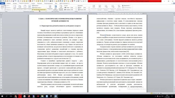
Task: Click the horizontal ruler above the right page
Action: 117,14
